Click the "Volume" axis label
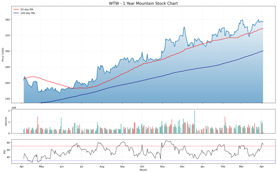This screenshot has height=173, width=277. [x=6, y=121]
